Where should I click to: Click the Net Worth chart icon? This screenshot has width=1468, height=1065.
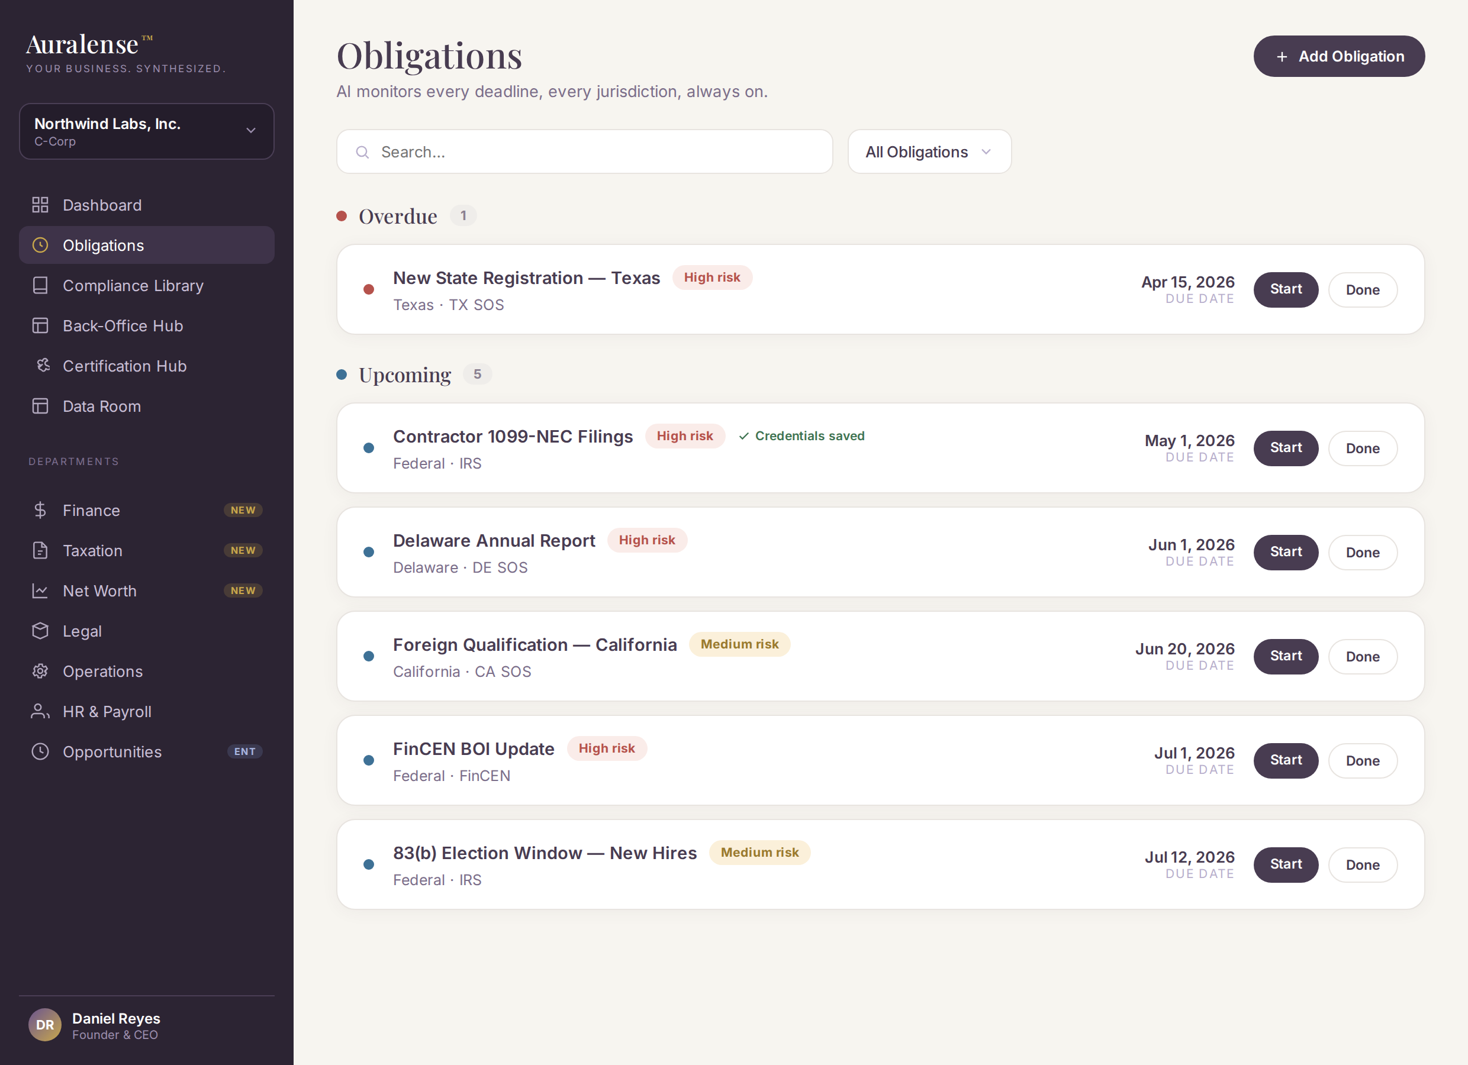40,590
